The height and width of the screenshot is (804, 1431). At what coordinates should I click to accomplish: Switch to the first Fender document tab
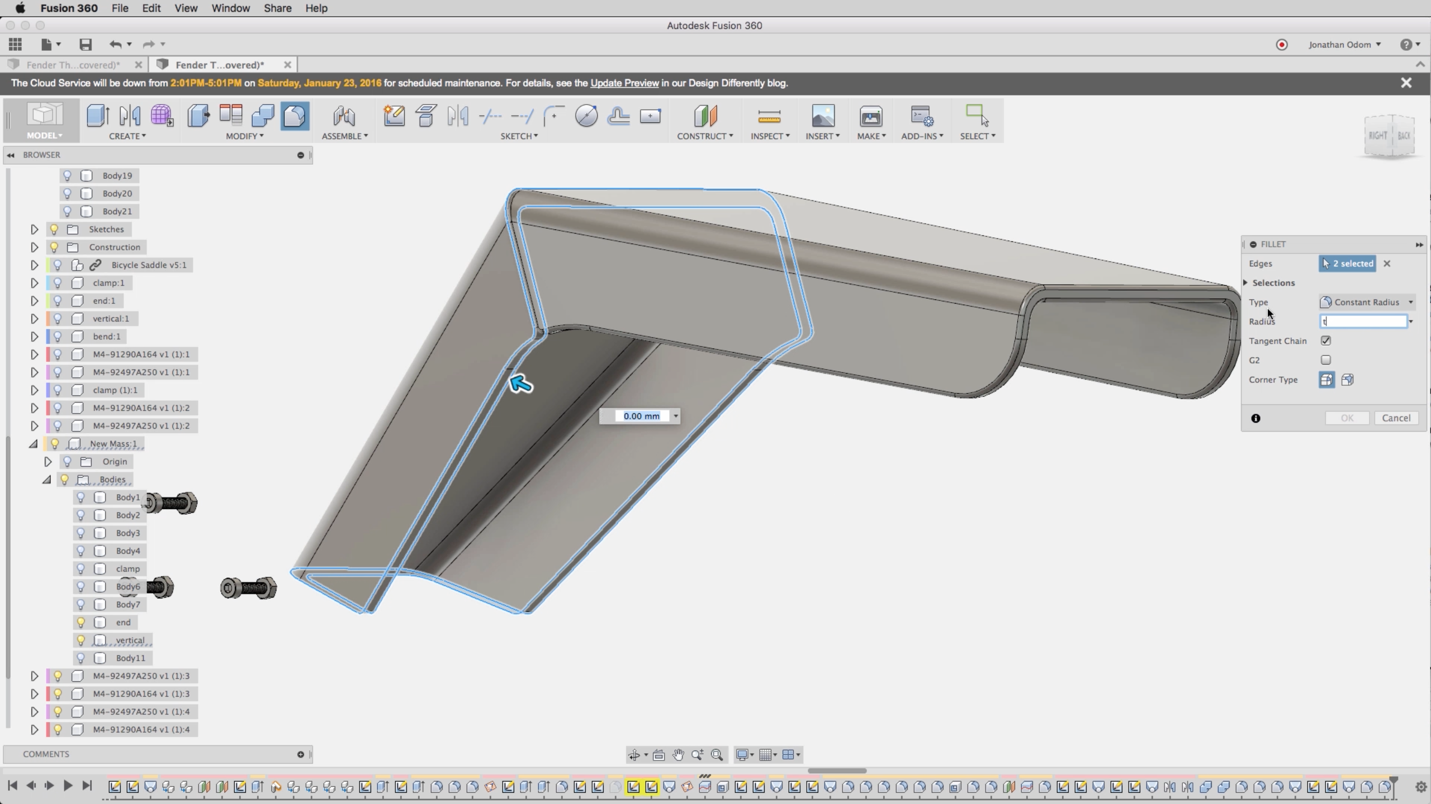tap(73, 65)
